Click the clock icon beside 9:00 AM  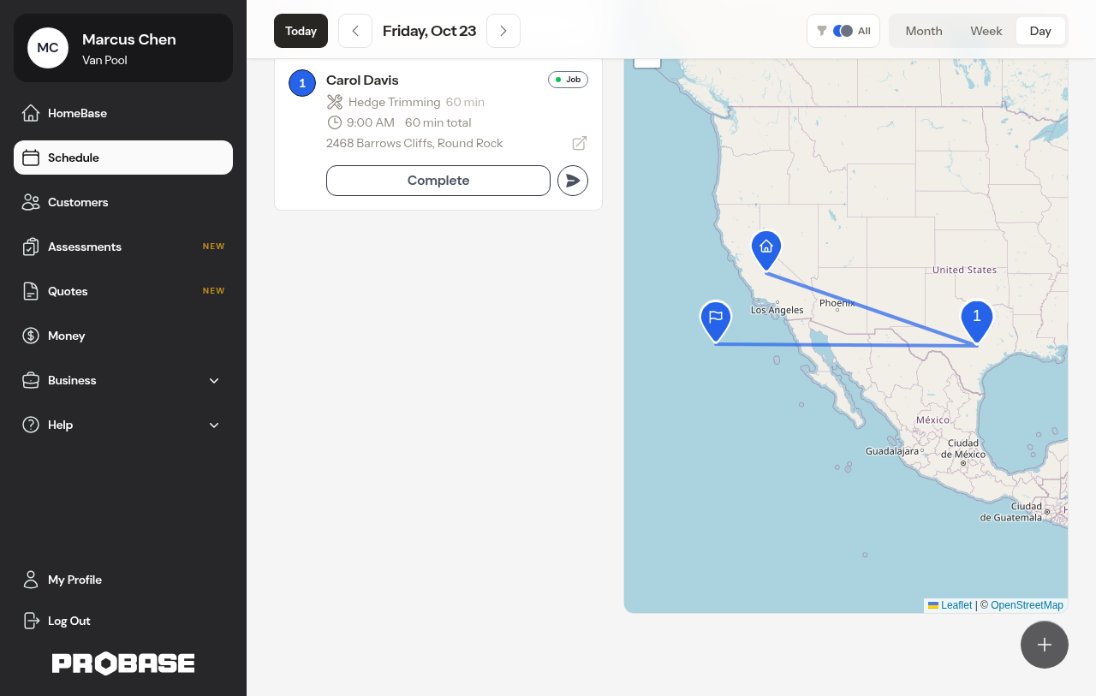click(335, 122)
